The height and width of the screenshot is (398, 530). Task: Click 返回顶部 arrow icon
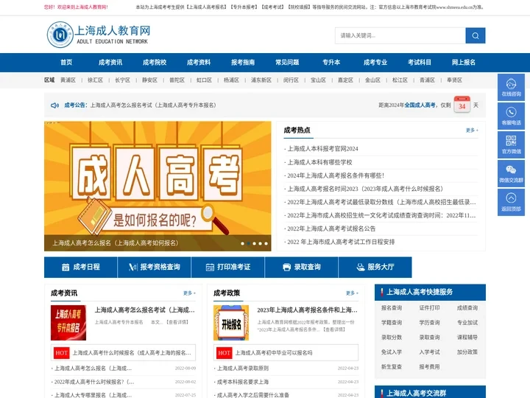pyautogui.click(x=511, y=202)
